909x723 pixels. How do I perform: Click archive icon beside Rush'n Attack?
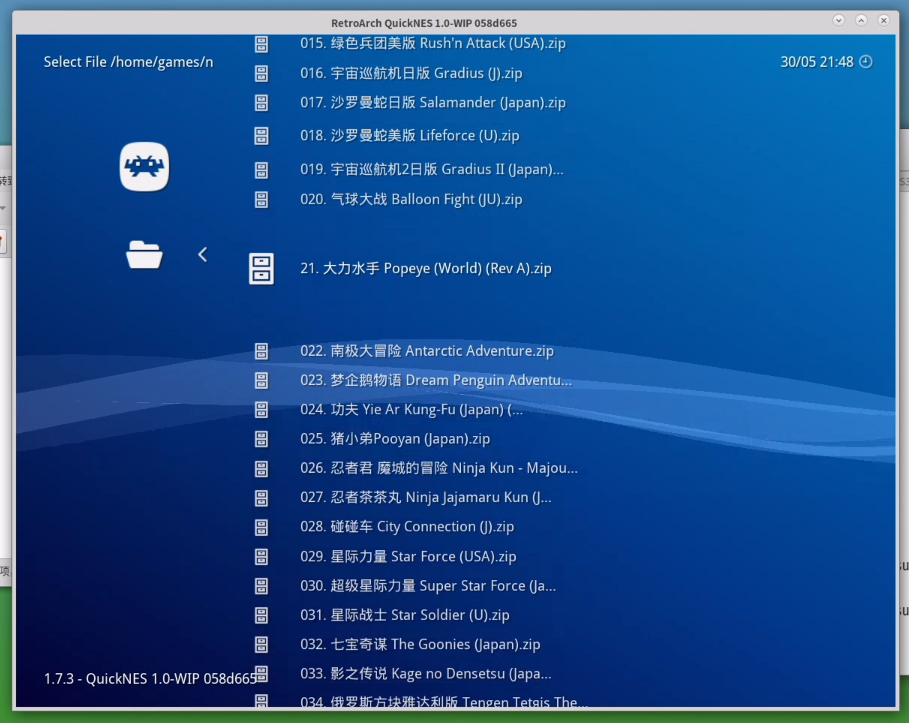point(261,44)
